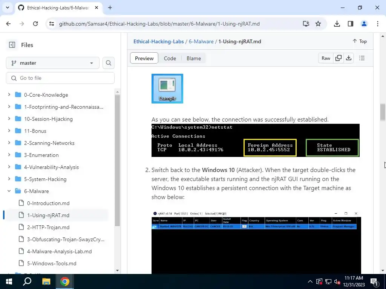Screen dimensions: 386x289
Task: Open the muted volume tray icon
Action: tap(337, 281)
